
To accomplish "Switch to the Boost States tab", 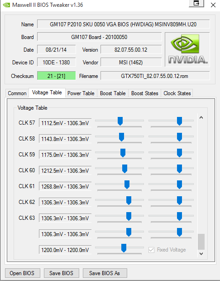I will (145, 93).
